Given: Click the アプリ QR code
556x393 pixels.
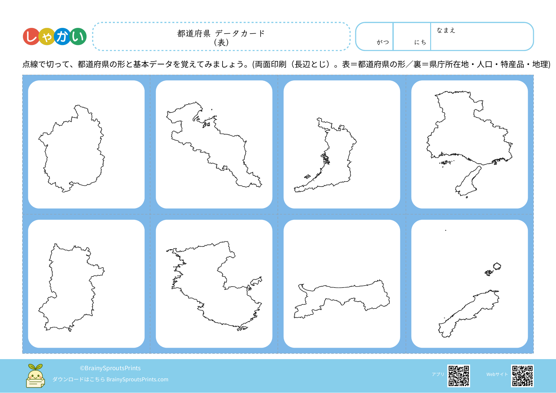Looking at the screenshot, I should pyautogui.click(x=458, y=376).
